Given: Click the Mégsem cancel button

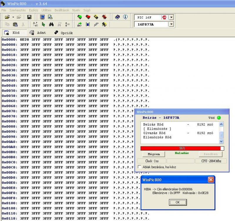Looking at the screenshot, I should pos(154,154).
